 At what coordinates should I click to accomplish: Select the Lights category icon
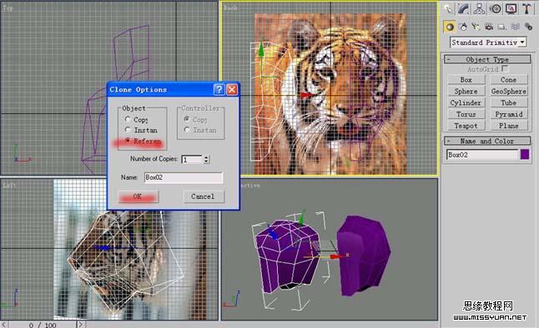[x=476, y=27]
